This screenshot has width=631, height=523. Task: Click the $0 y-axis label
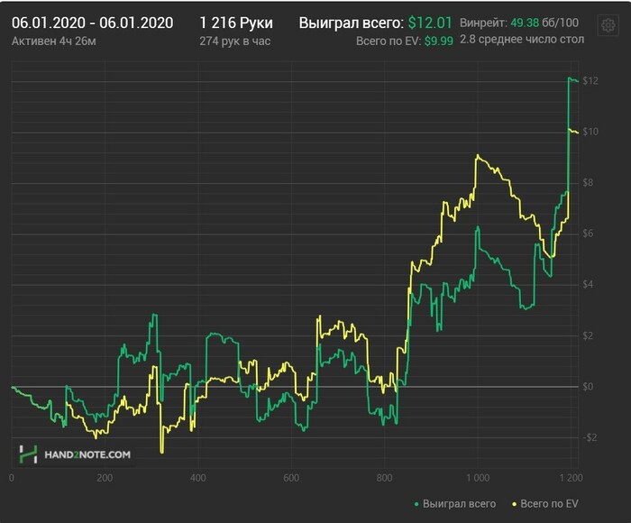(x=588, y=387)
